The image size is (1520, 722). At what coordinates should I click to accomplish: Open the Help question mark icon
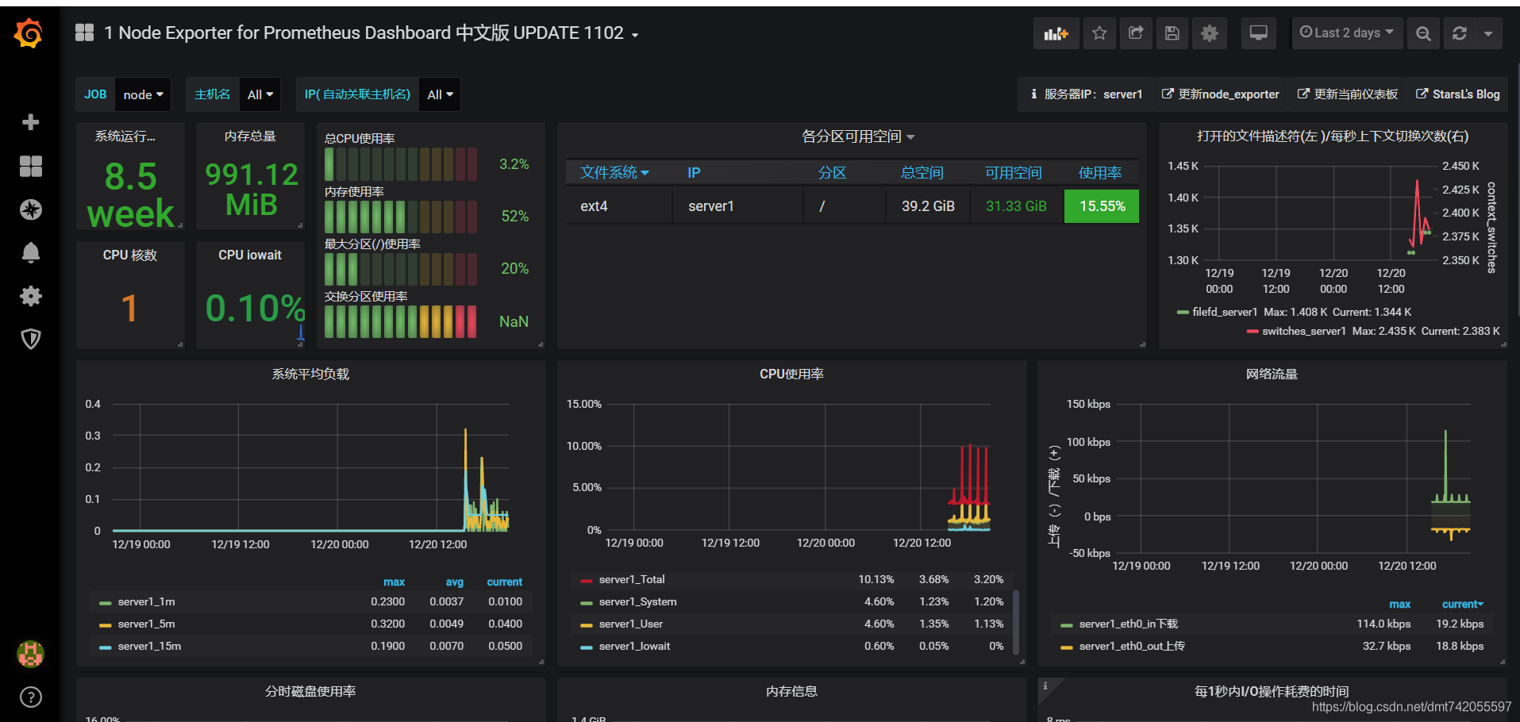tap(30, 697)
